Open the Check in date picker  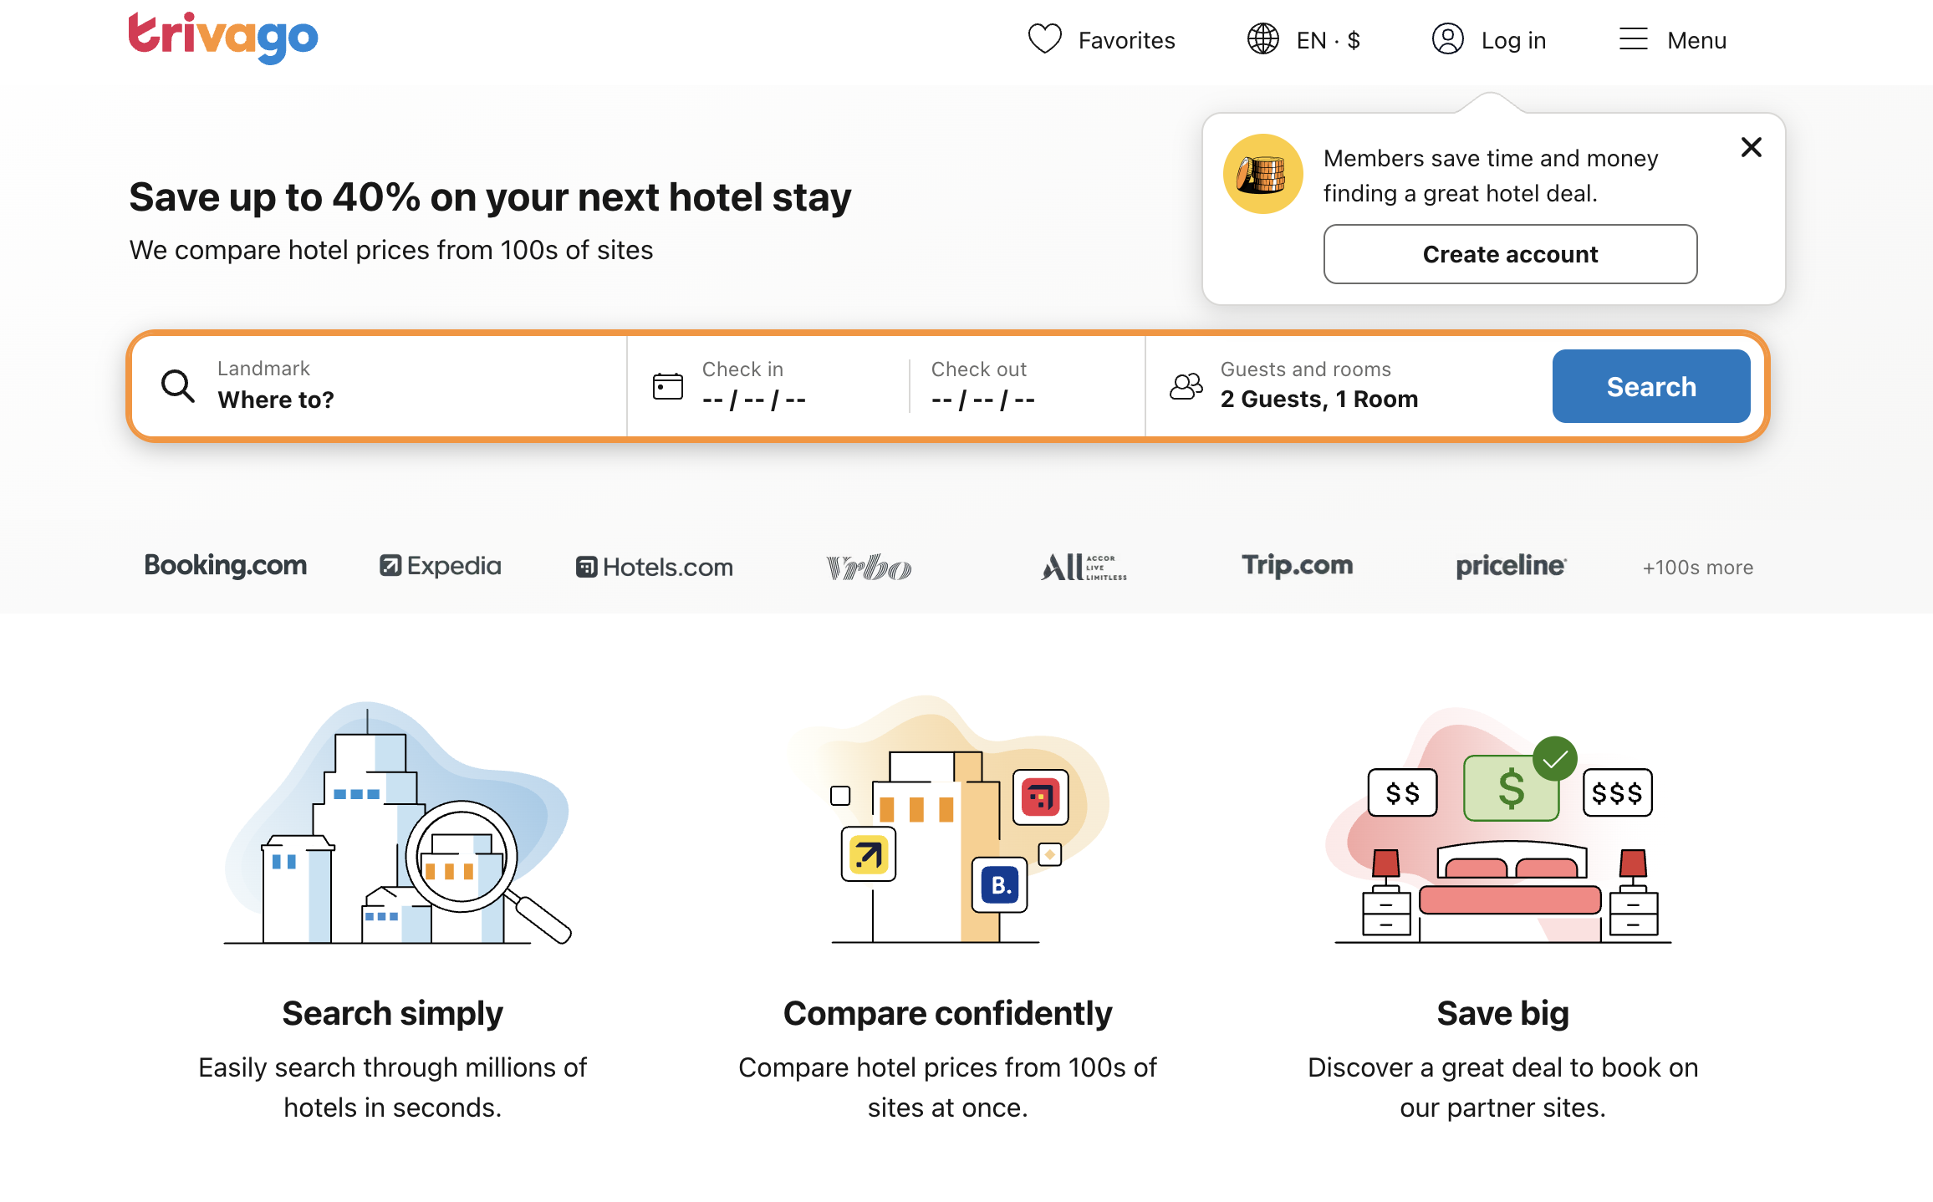click(753, 386)
